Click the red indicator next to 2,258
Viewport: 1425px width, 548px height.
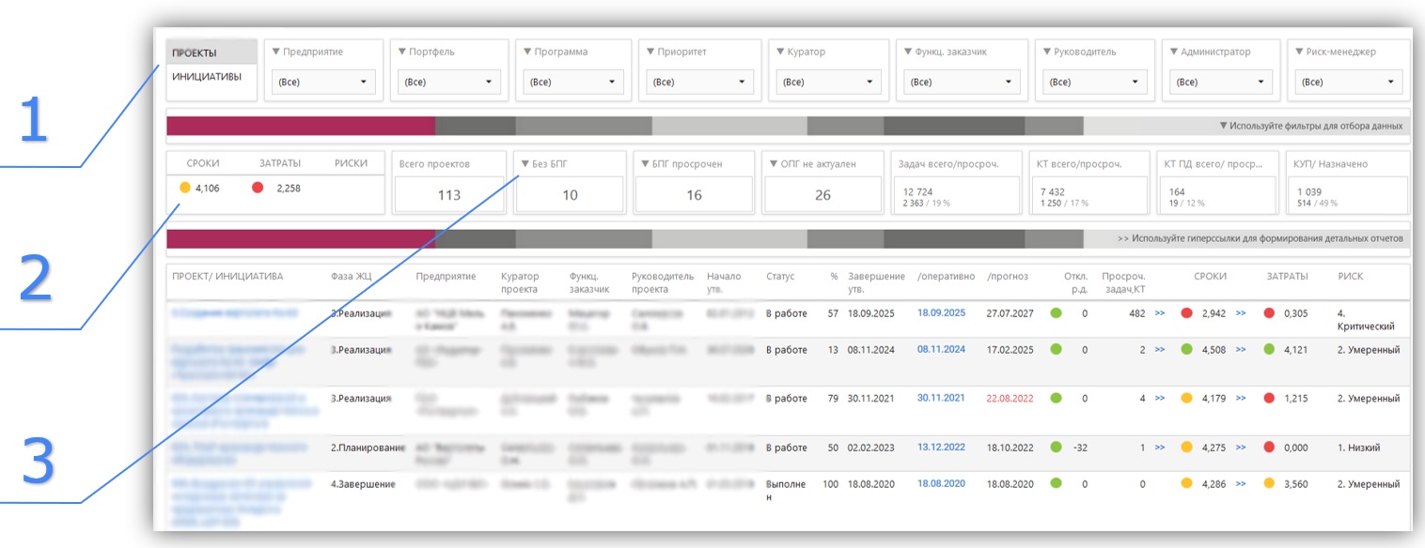tap(258, 188)
